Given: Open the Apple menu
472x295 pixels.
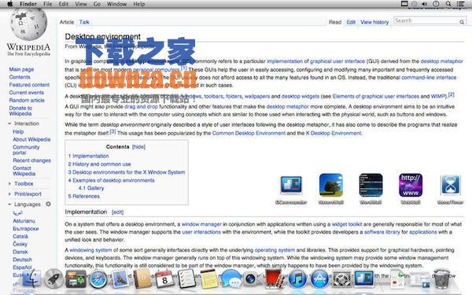Looking at the screenshot, I should pos(10,4).
